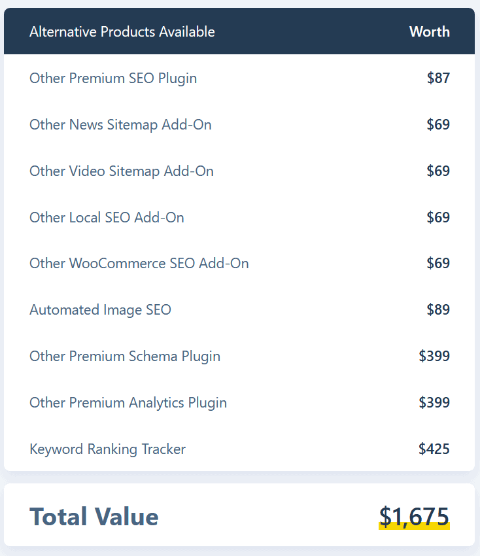Select Other Video Sitemap Add-On text
The height and width of the screenshot is (556, 480).
122,171
